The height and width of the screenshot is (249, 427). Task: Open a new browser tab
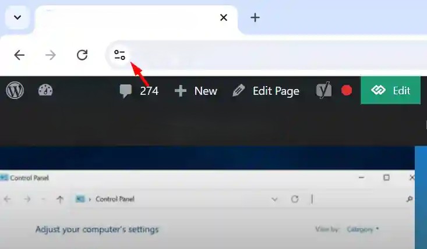coord(255,17)
